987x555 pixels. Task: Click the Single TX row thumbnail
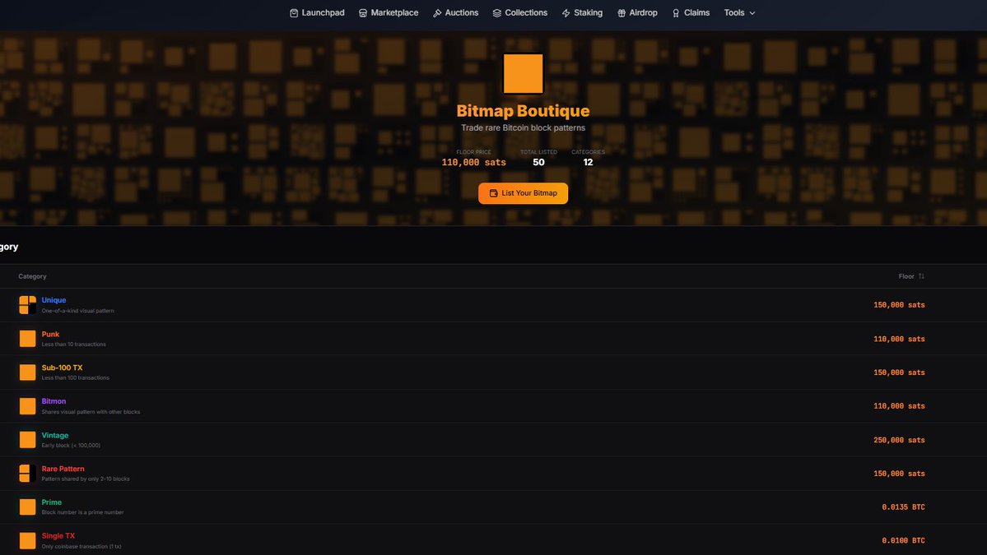click(28, 540)
